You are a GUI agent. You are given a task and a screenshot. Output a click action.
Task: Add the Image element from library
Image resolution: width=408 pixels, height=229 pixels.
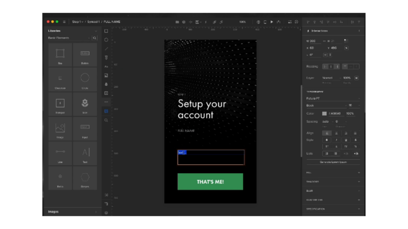pyautogui.click(x=60, y=129)
